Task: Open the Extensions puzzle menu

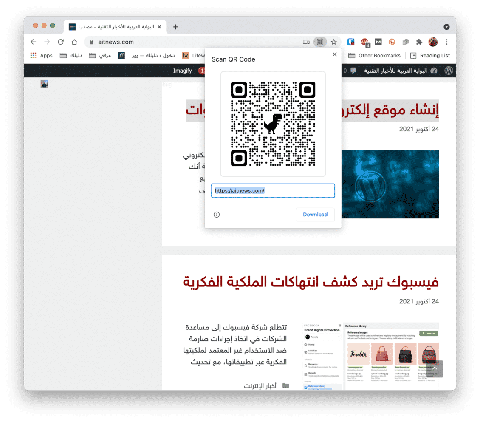Action: tap(419, 42)
